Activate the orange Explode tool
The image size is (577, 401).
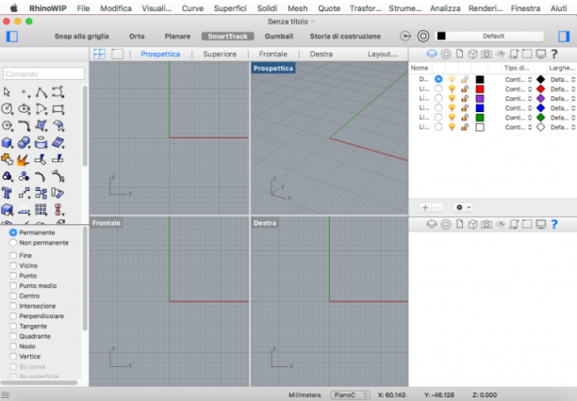24,159
